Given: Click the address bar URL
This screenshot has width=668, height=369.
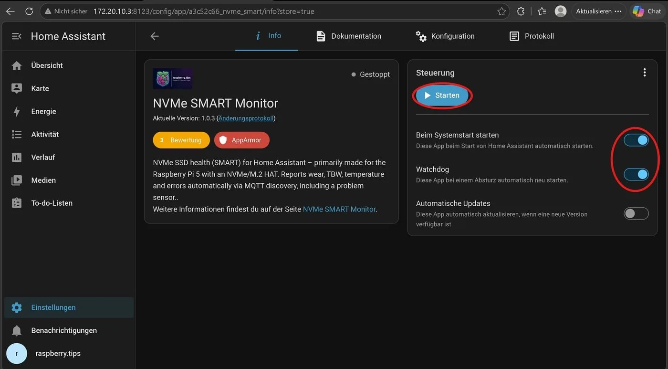Looking at the screenshot, I should pos(204,11).
